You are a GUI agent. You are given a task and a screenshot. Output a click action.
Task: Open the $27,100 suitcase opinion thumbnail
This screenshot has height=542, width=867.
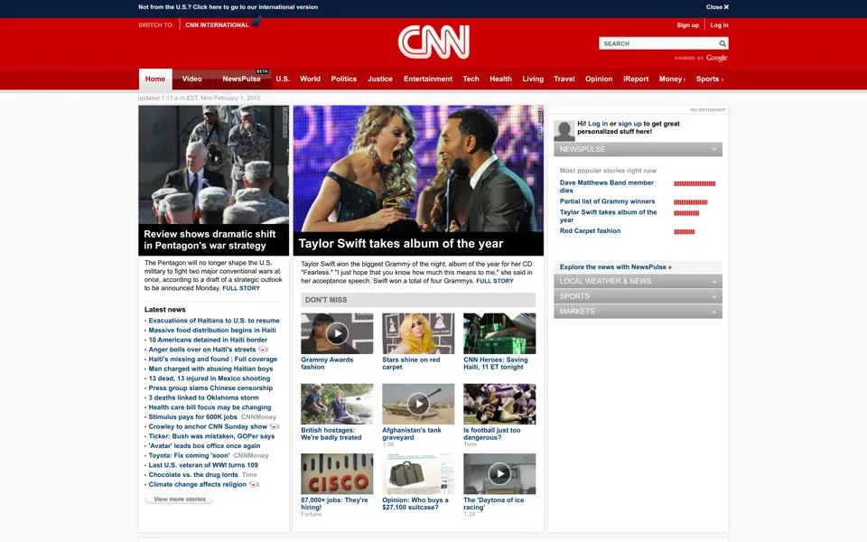point(418,474)
